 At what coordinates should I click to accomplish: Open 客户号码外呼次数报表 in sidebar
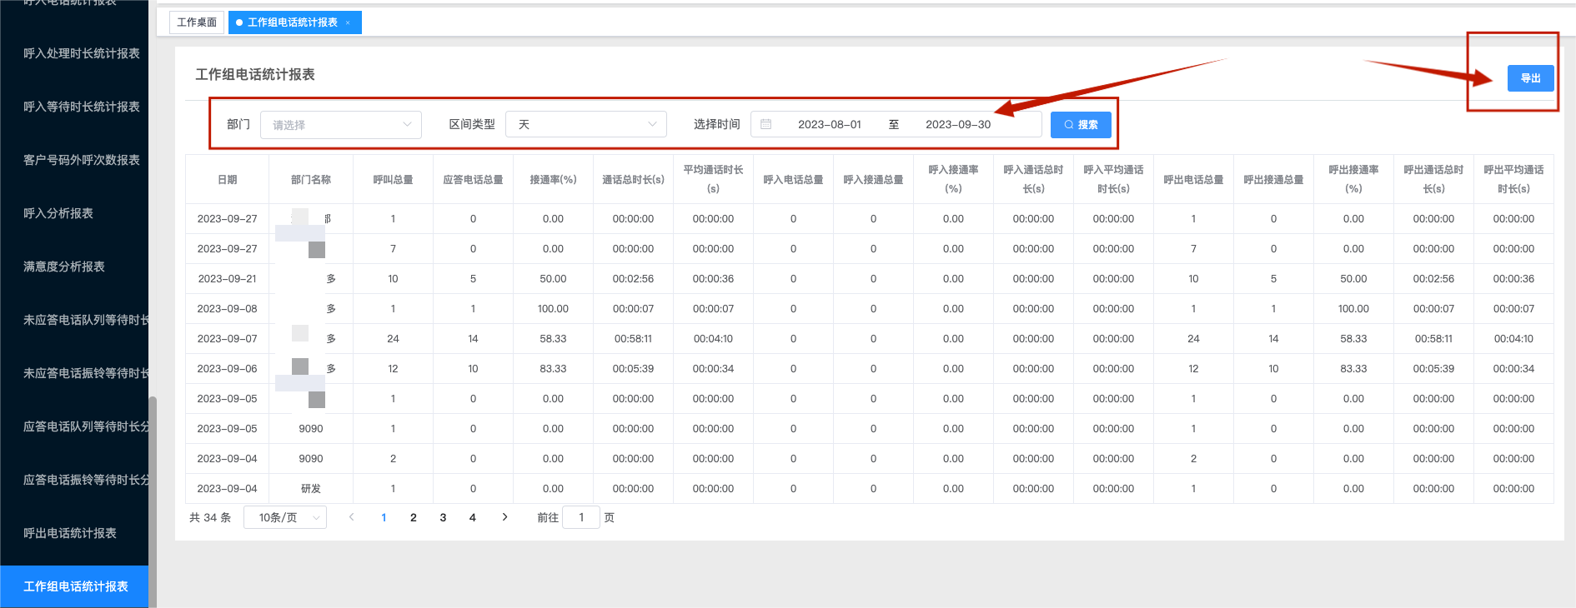pos(82,160)
